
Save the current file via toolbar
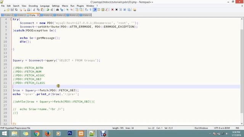tap(12, 10)
